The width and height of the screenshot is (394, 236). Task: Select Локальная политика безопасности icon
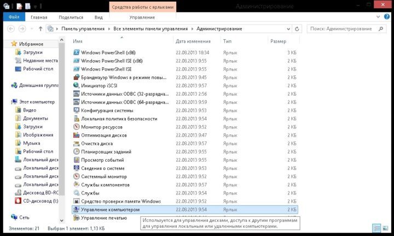point(77,119)
